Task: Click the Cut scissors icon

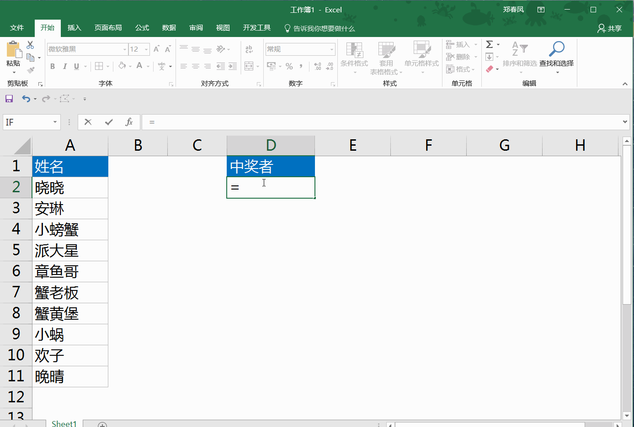Action: point(31,44)
